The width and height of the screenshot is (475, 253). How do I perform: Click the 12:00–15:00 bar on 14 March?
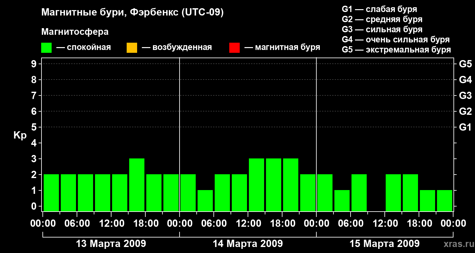click(256, 185)
